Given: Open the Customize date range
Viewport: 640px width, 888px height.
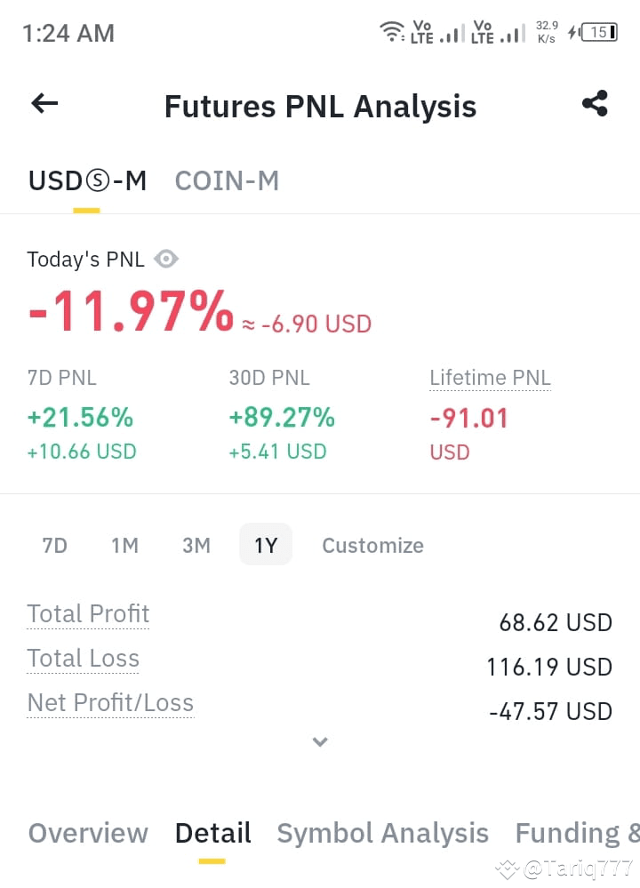Looking at the screenshot, I should coord(372,546).
